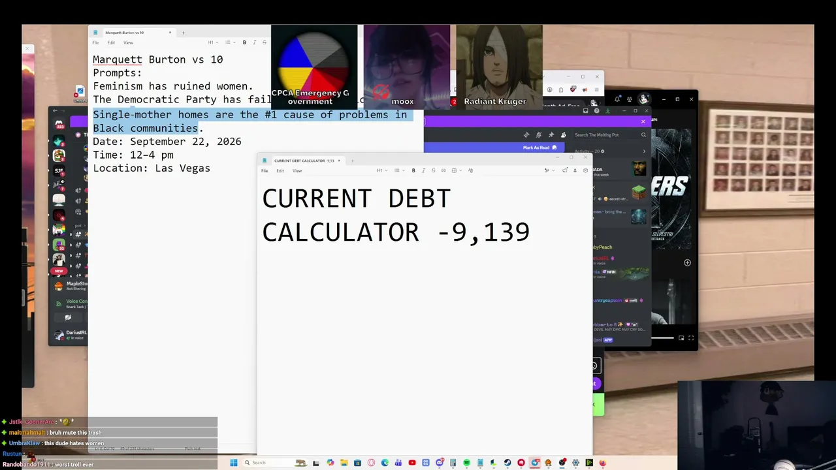The image size is (836, 470).
Task: Click the Search The Melting Pot field
Action: click(x=611, y=135)
